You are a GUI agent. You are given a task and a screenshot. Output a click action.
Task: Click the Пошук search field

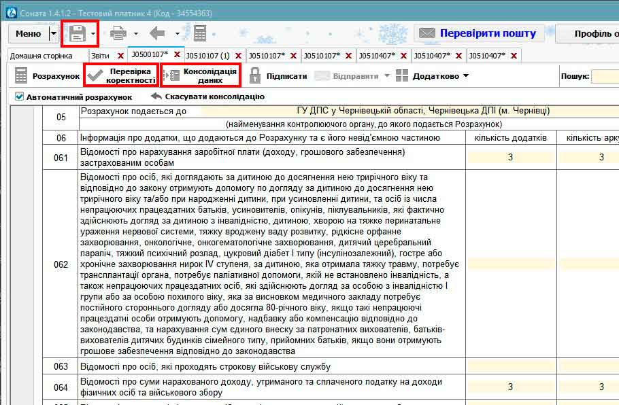(x=605, y=76)
